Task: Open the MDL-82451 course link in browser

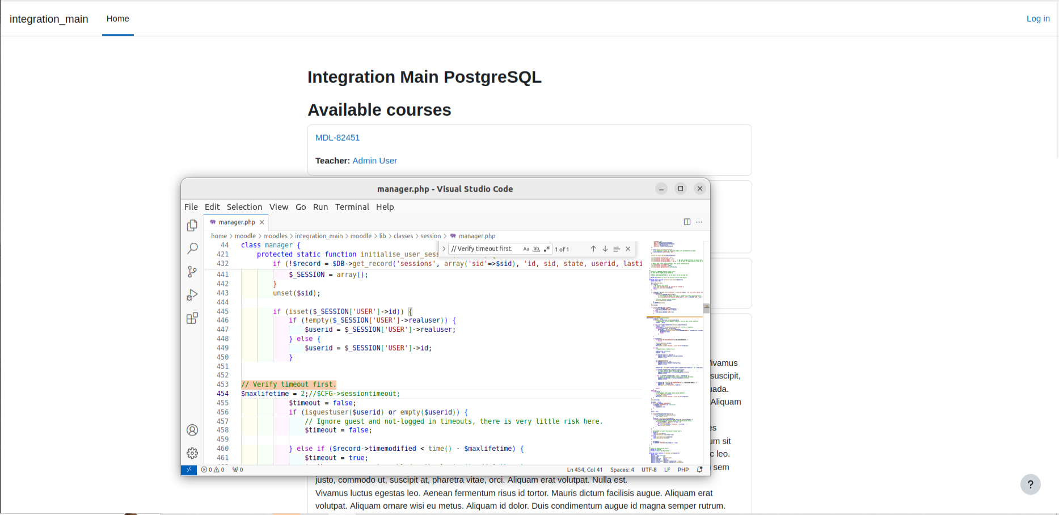Action: [x=337, y=138]
